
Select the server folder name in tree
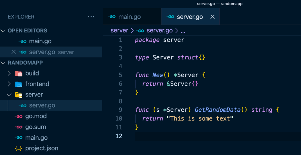(x=34, y=95)
